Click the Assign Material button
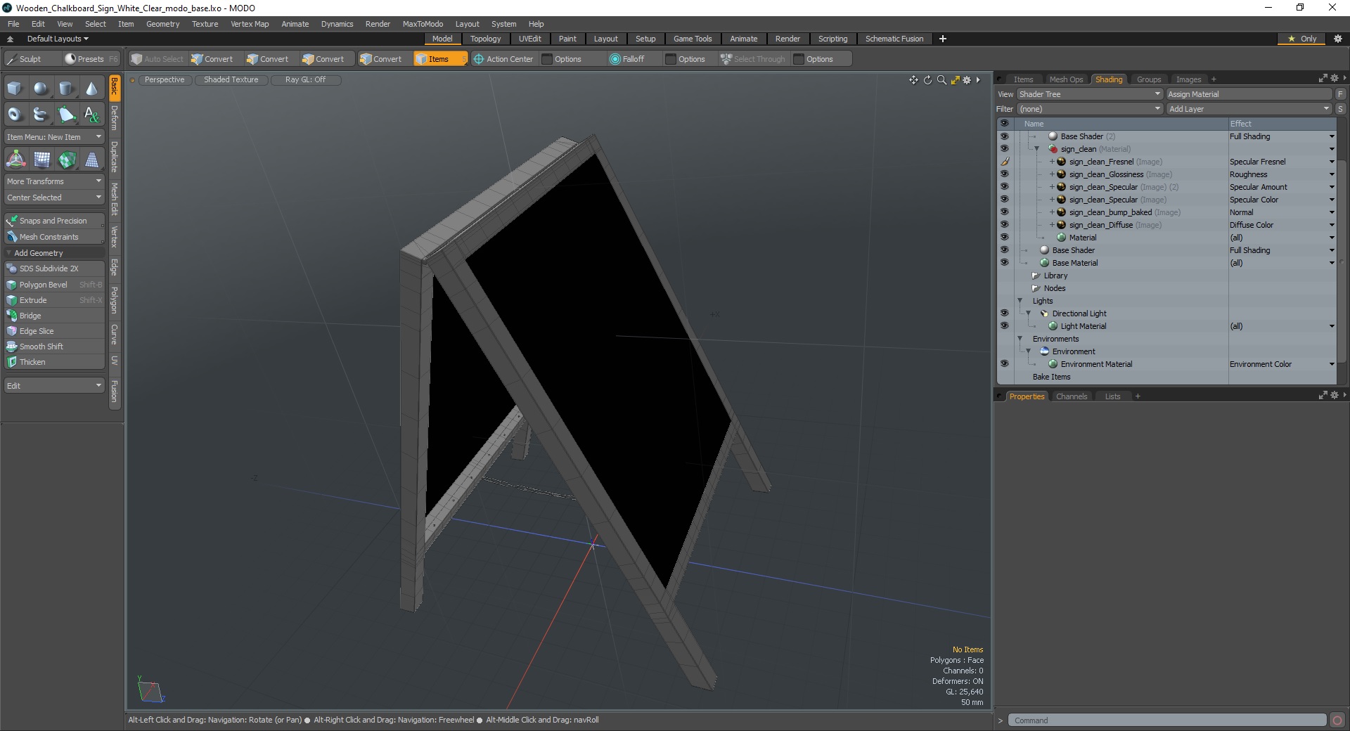1350x731 pixels. 1249,94
